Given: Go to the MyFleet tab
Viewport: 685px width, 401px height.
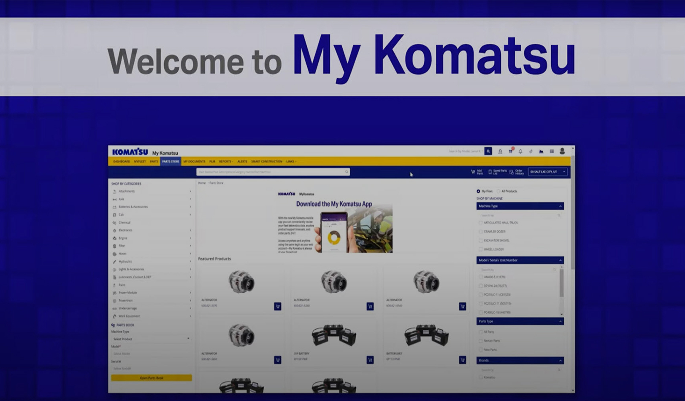Looking at the screenshot, I should click(x=140, y=161).
